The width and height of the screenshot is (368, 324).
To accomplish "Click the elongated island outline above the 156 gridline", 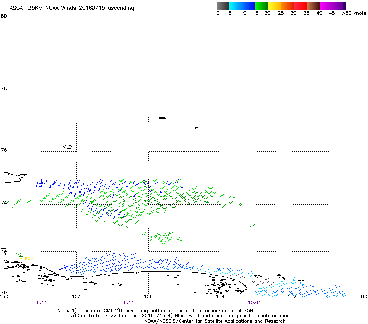I will pyautogui.click(x=162, y=118).
